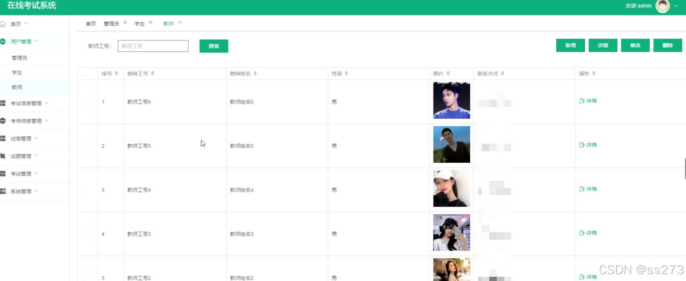Screen dimensions: 686x281
Task: Click the 试题管理 sidebar icon
Action: point(3,156)
